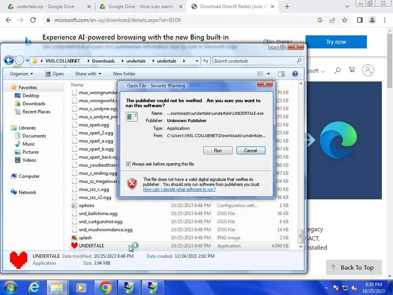Open the Share with menu

(88, 74)
